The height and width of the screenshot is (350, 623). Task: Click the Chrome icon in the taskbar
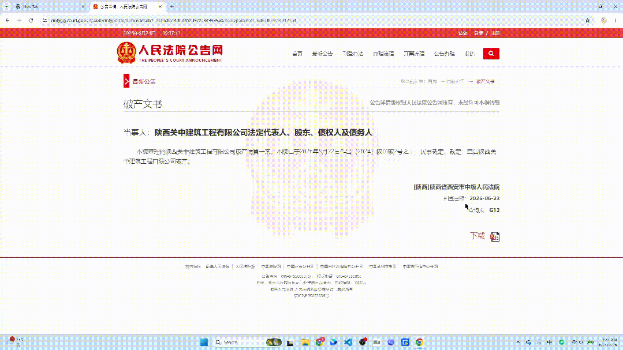pos(419,342)
